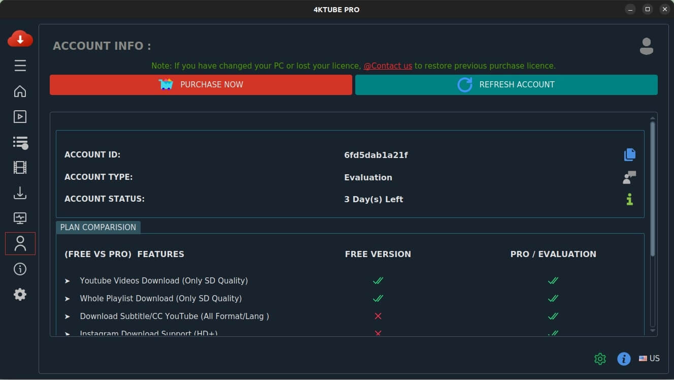Screen dimensions: 674x380
Task: Click the red cloud download logo
Action: click(20, 39)
